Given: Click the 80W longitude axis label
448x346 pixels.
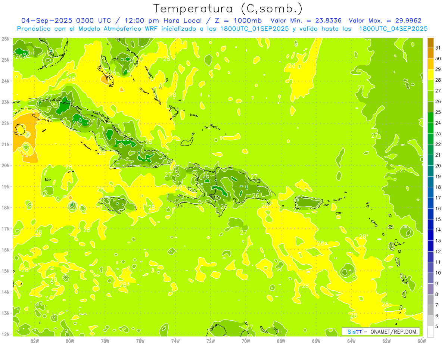Looking at the screenshot, I should pos(70,341).
